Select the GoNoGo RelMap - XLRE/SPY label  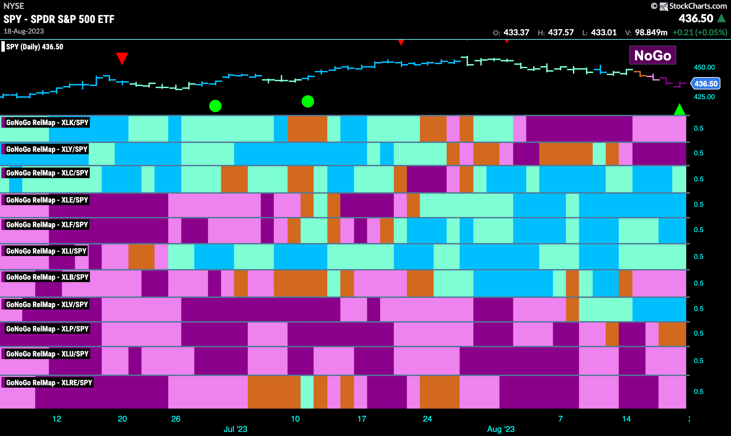(49, 383)
